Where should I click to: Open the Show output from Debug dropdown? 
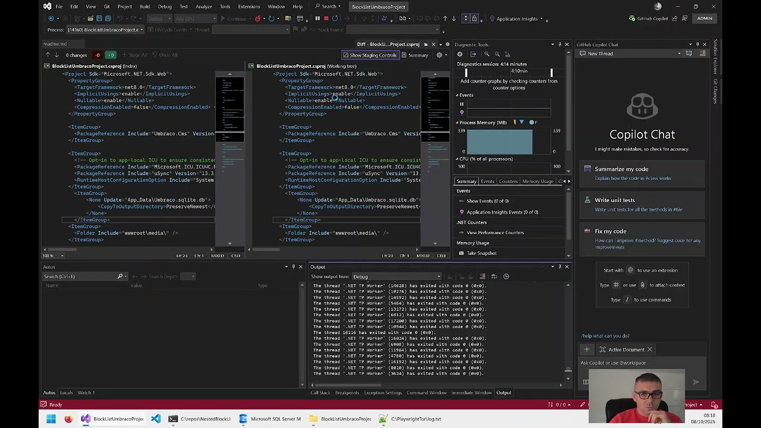[396, 276]
